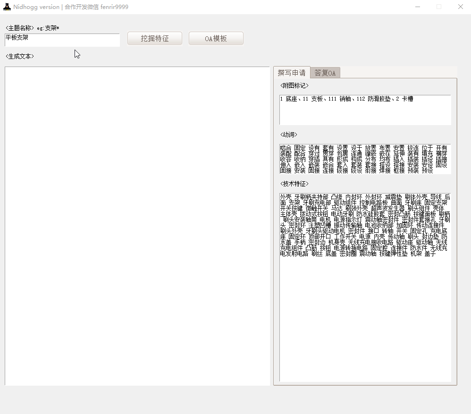Open the OA模板 button
The width and height of the screenshot is (471, 414).
pos(216,39)
